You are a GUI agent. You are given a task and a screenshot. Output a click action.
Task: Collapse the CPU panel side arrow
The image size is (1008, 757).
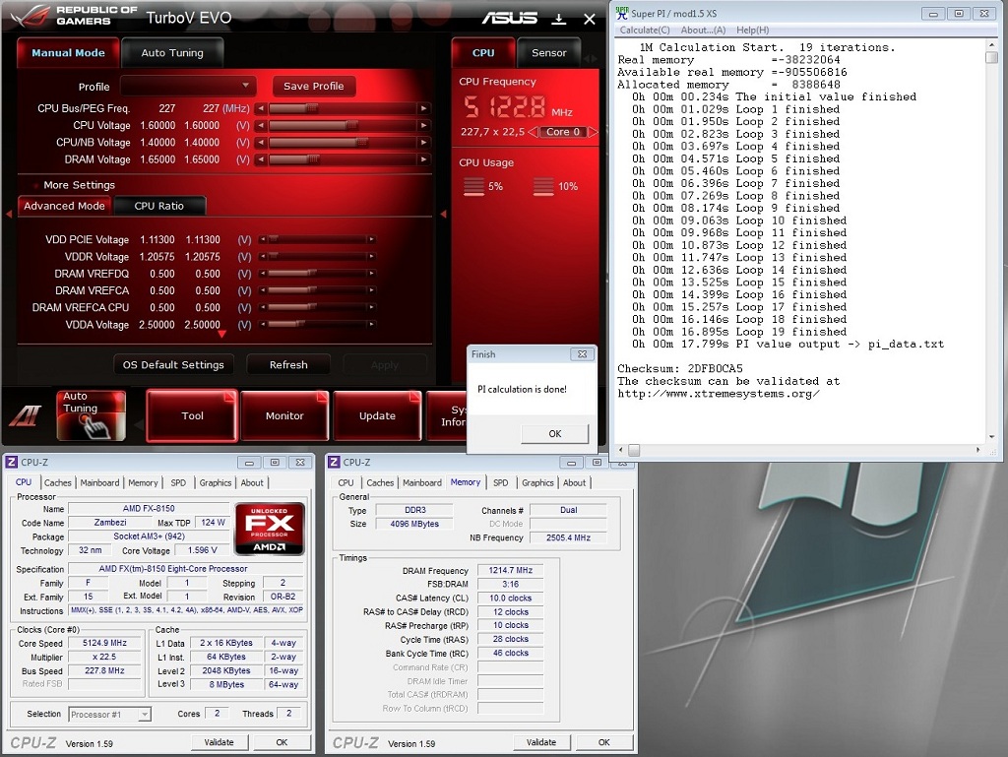[x=443, y=214]
